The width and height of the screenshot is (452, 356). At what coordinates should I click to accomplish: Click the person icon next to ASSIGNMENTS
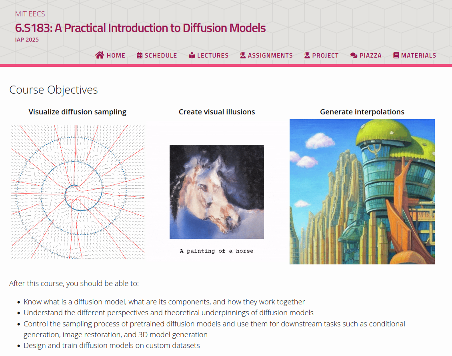pyautogui.click(x=242, y=55)
